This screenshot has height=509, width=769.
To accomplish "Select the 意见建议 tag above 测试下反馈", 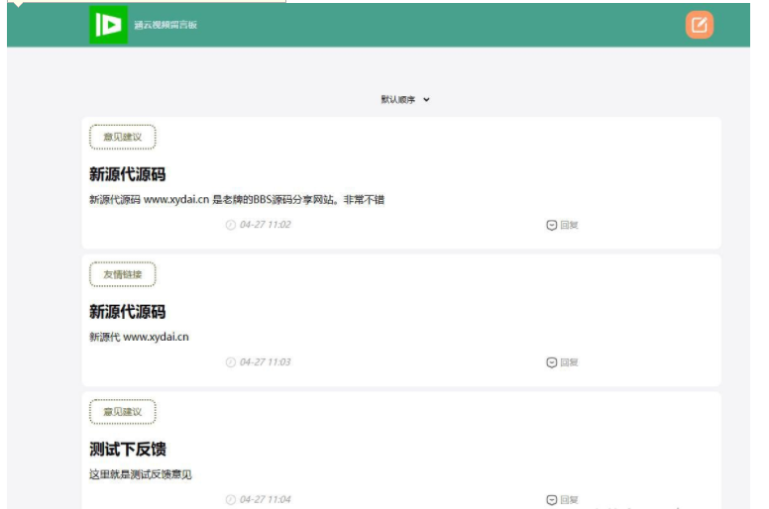I will (x=123, y=412).
